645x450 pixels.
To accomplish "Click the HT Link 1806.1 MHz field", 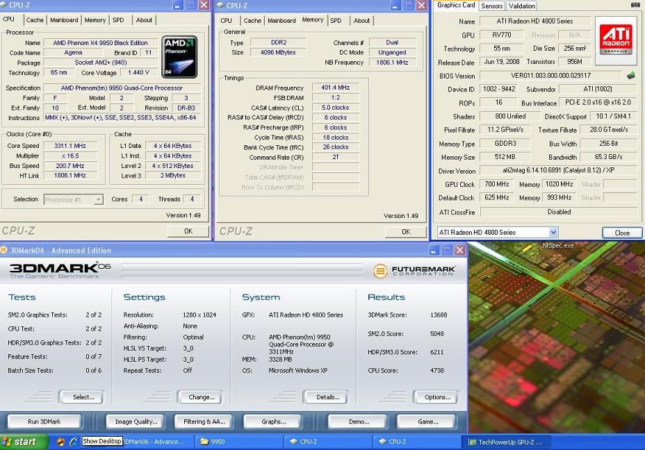I will (x=70, y=176).
